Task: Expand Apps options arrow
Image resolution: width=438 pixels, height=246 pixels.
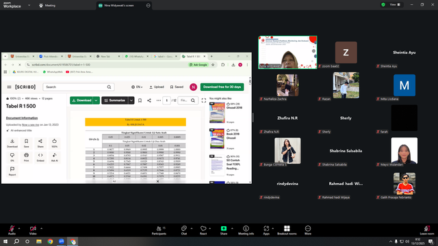Action: 272,228
